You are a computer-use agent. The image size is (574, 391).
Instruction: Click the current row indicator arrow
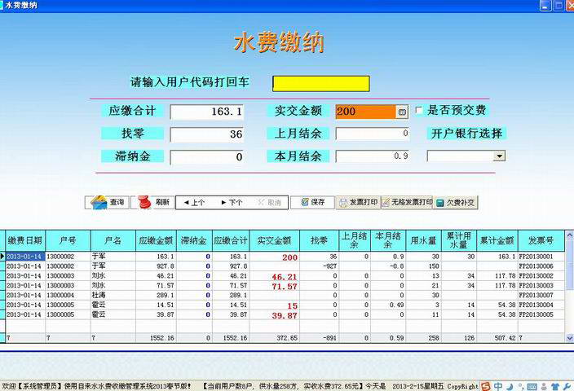pyautogui.click(x=2, y=257)
